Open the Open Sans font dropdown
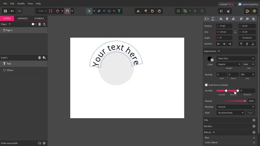 [x=236, y=58]
